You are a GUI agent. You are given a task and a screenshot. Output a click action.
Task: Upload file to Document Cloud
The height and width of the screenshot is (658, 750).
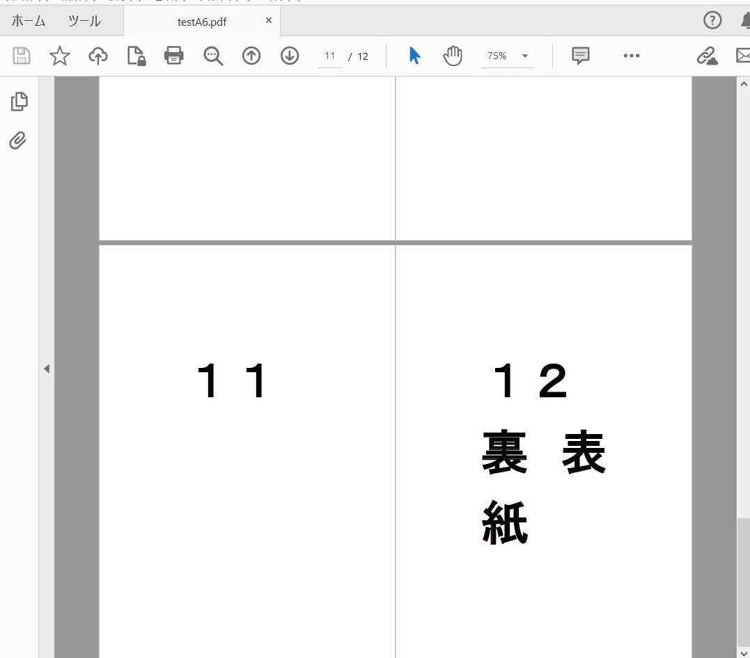(x=98, y=56)
